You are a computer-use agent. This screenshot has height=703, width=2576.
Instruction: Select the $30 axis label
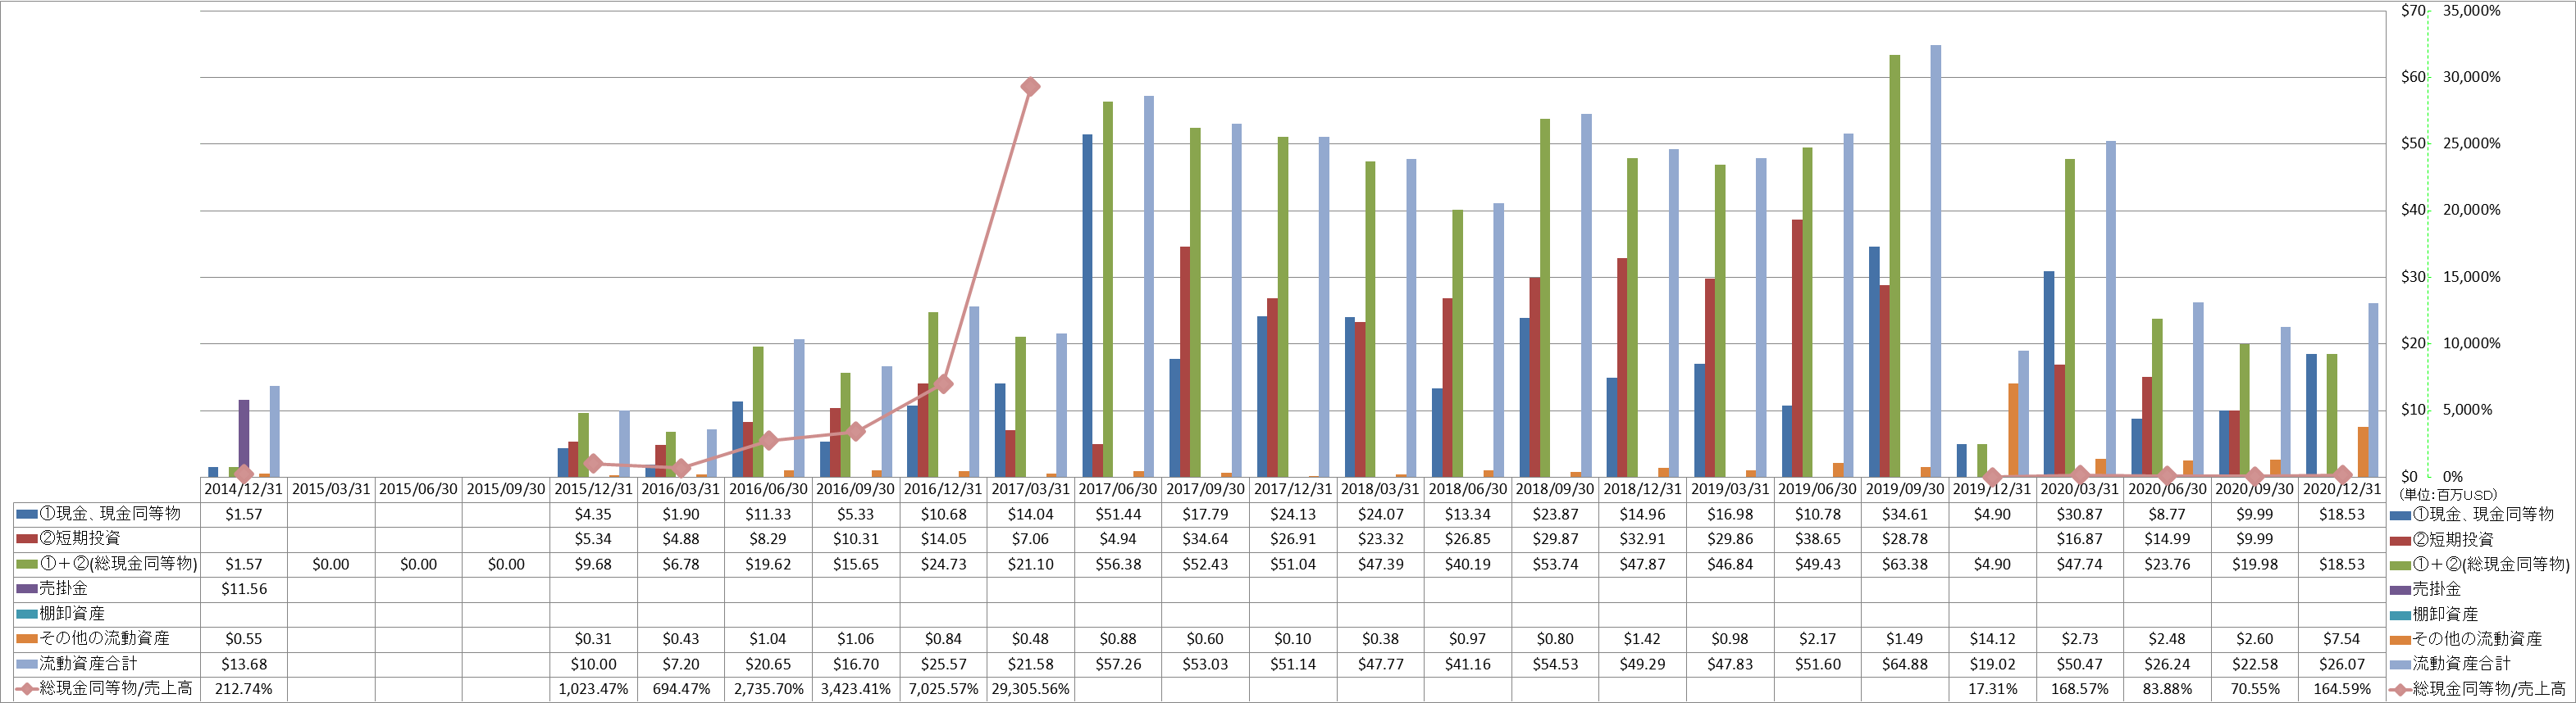pyautogui.click(x=2412, y=277)
